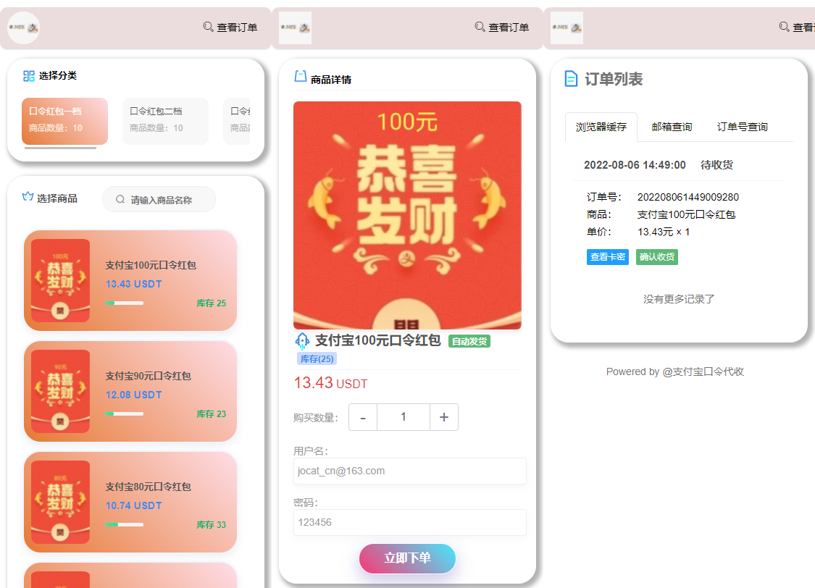Click the 查看卡密 button
The width and height of the screenshot is (815, 588).
[608, 256]
